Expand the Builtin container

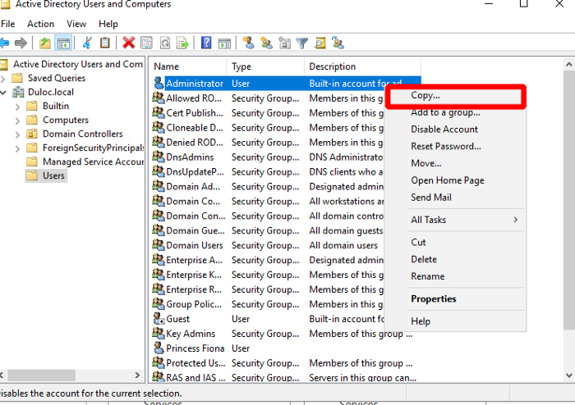tap(17, 107)
